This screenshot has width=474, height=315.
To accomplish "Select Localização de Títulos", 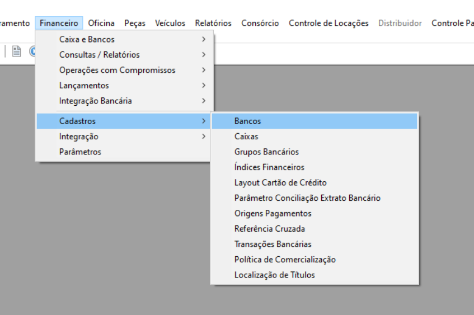I will (x=315, y=275).
